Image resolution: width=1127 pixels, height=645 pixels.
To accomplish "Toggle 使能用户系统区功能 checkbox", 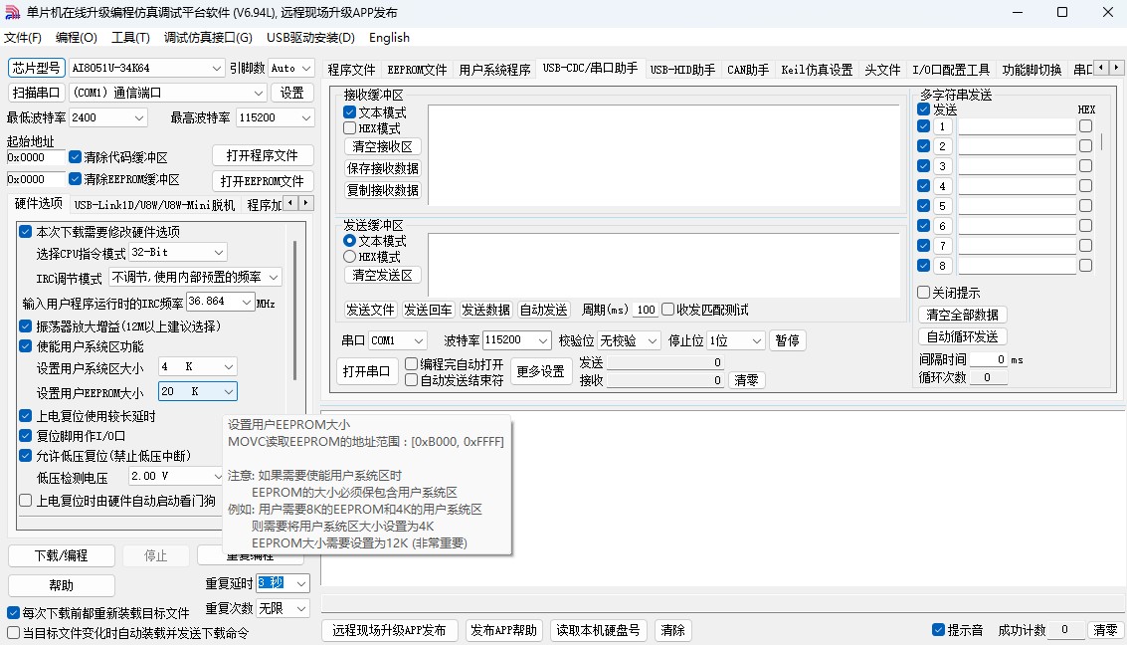I will coord(26,345).
